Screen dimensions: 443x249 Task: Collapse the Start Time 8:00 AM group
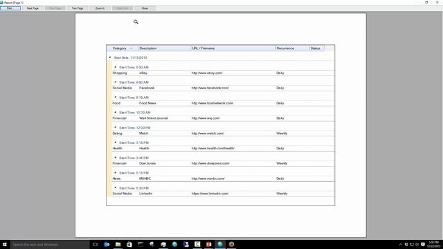[116, 67]
